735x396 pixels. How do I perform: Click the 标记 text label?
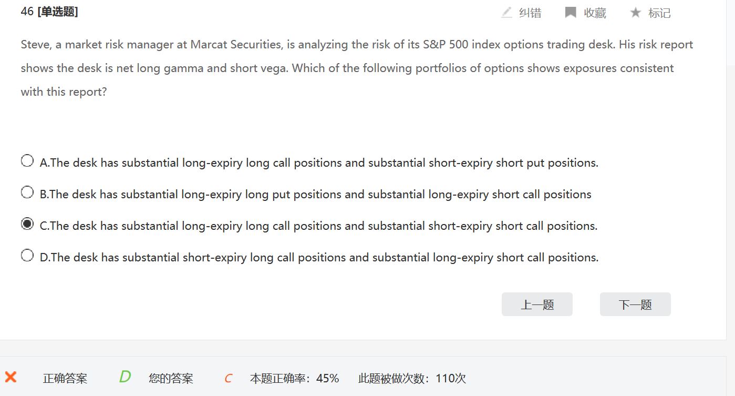(659, 13)
